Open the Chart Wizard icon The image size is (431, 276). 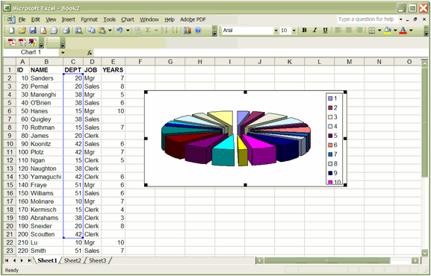187,31
